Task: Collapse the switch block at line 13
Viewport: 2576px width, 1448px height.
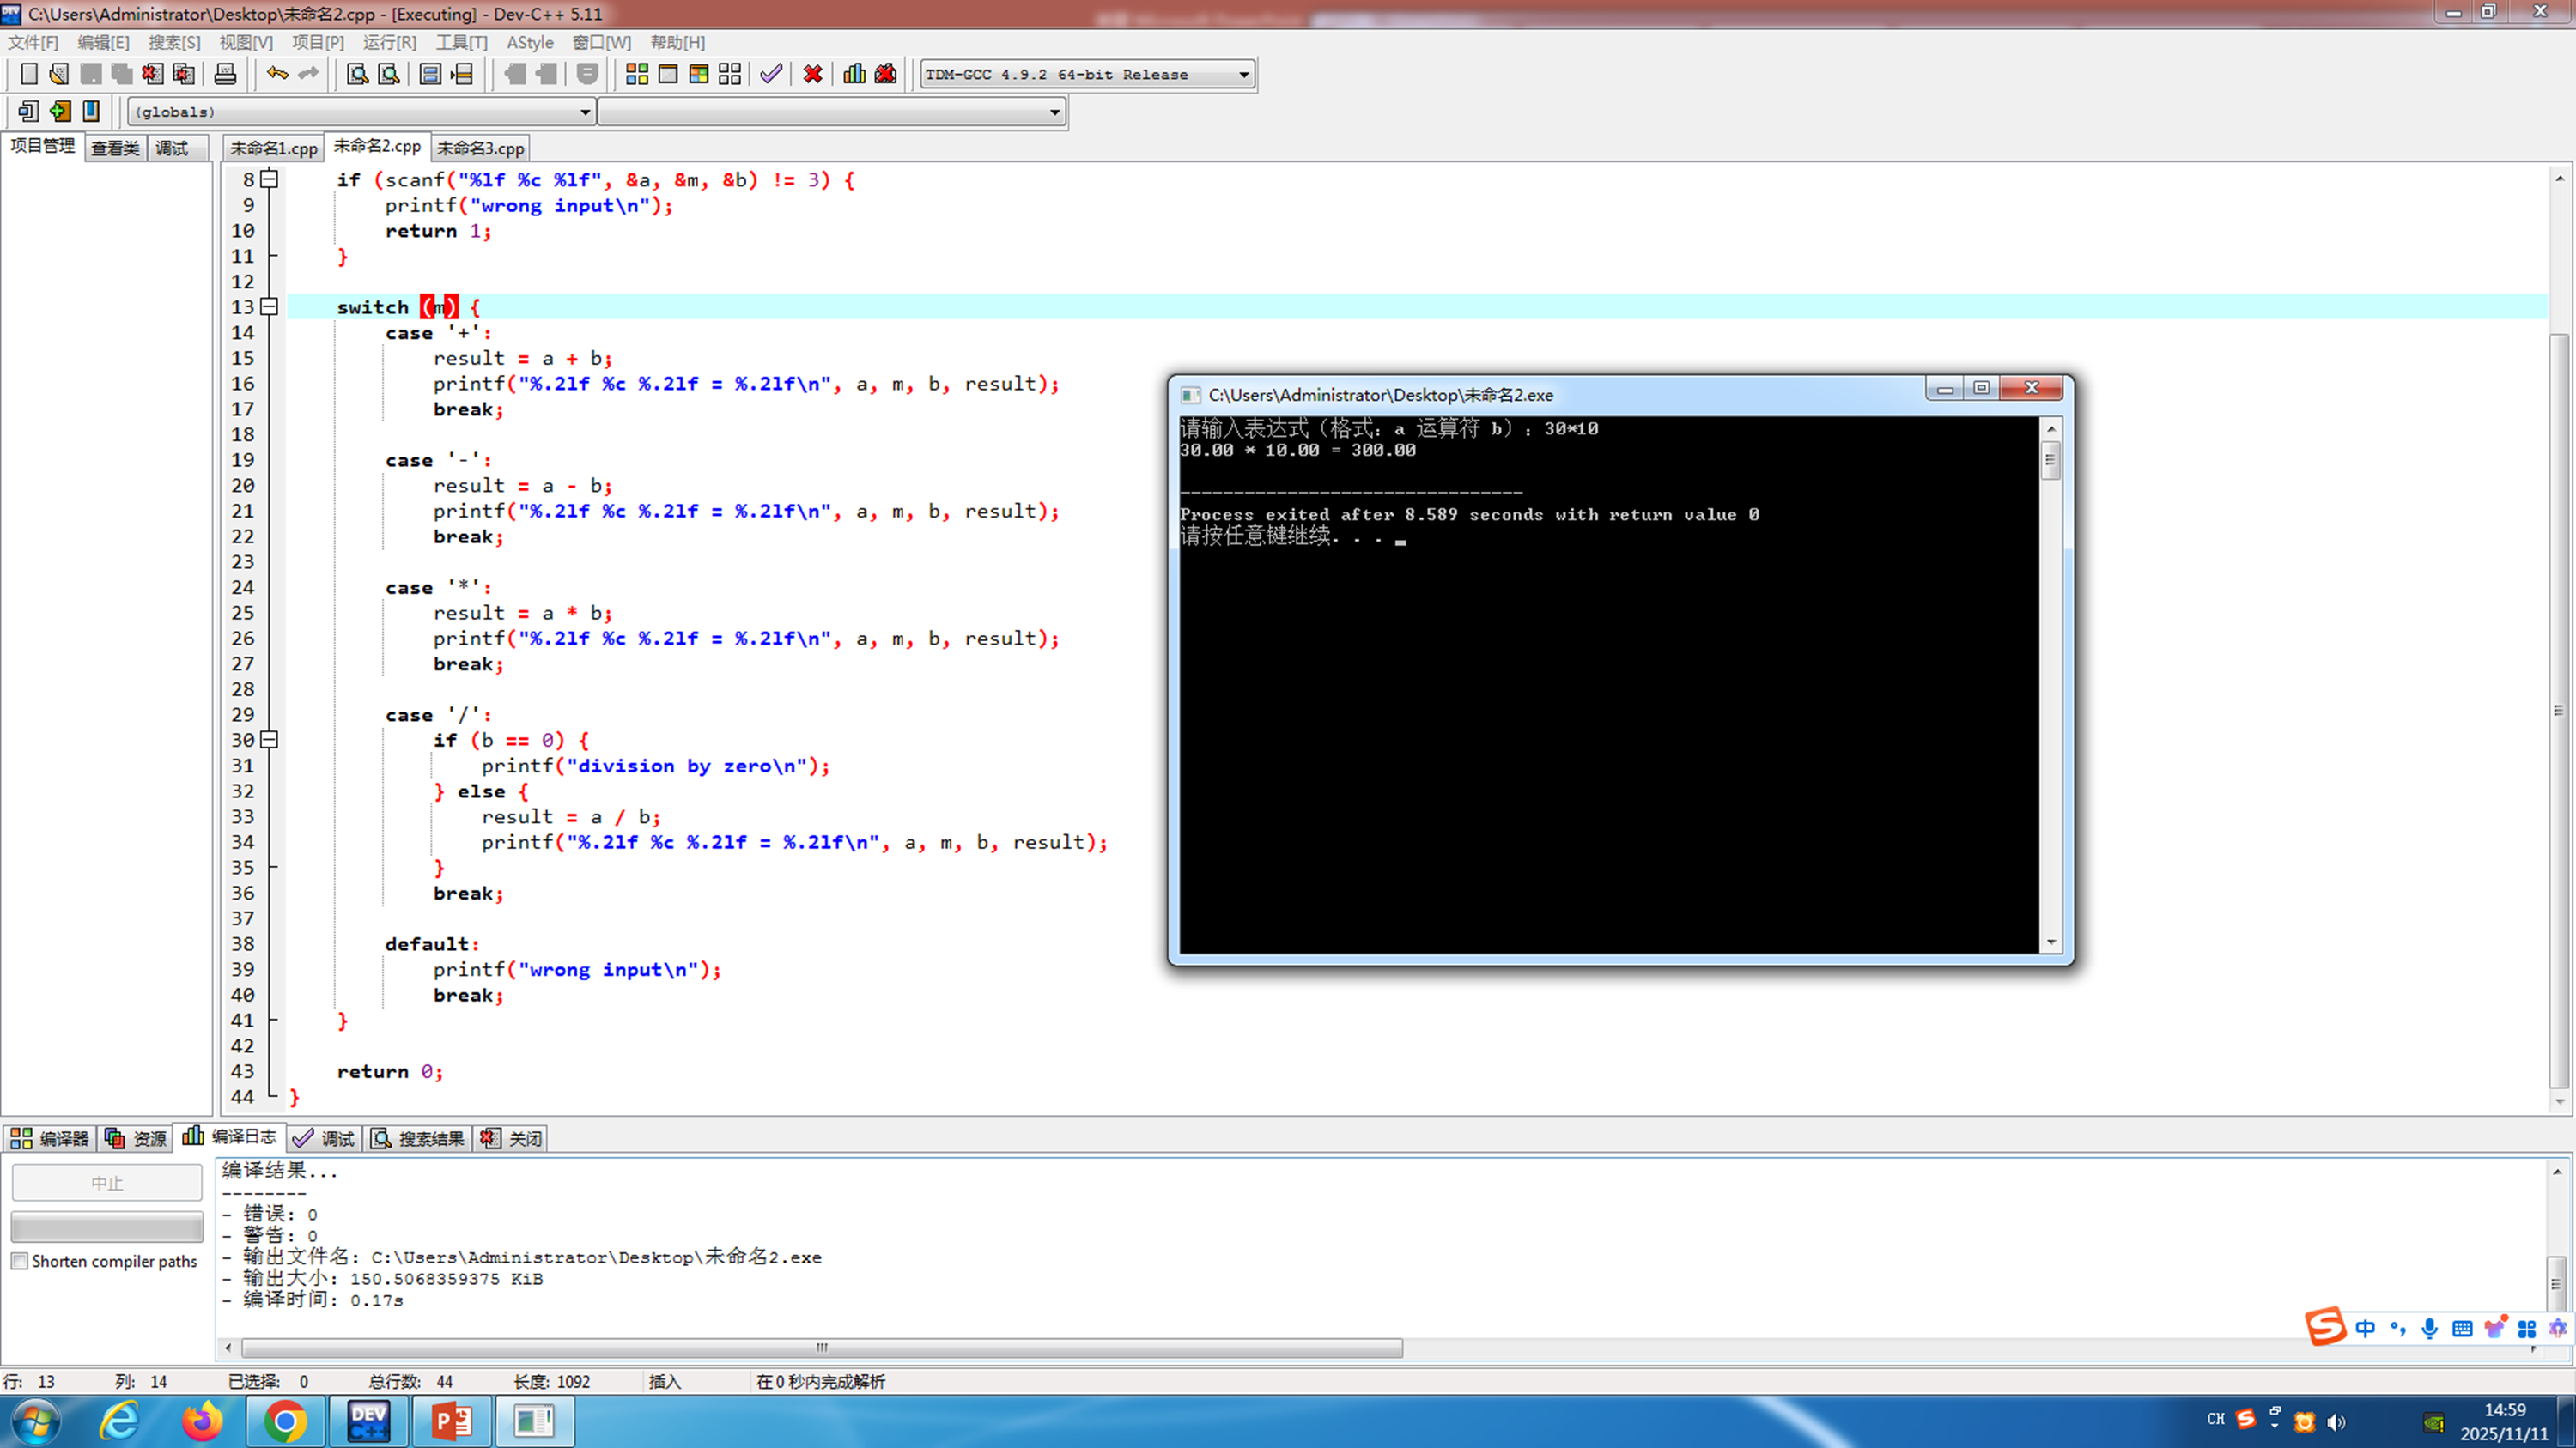Action: click(268, 306)
